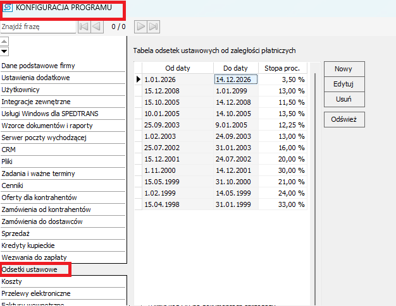Click the Edytuj button

pos(344,84)
